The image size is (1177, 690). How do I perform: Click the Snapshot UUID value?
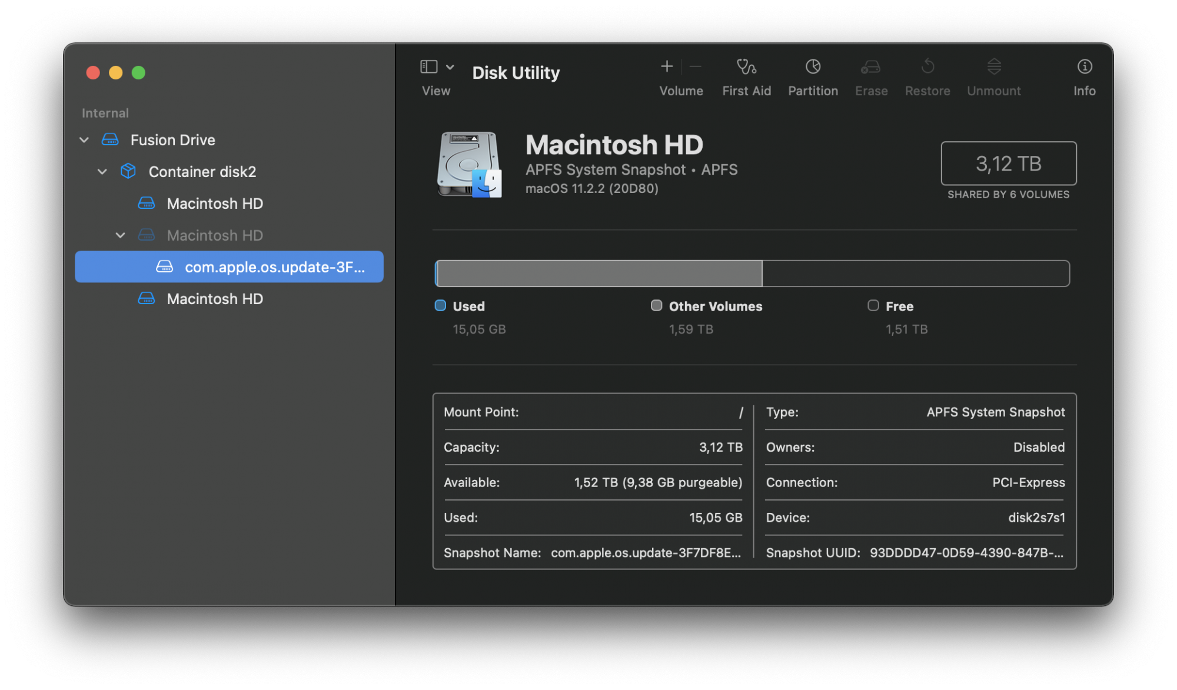tap(966, 554)
